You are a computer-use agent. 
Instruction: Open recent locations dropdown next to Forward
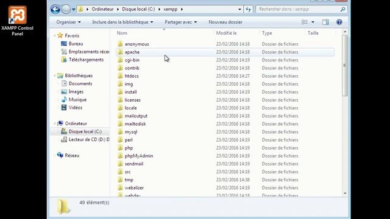click(x=74, y=10)
